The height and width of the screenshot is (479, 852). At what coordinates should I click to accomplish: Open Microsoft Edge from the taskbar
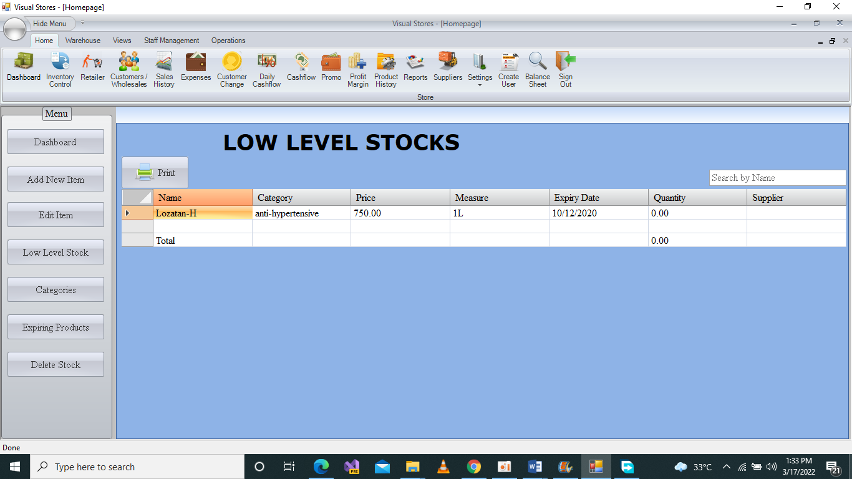click(x=321, y=467)
